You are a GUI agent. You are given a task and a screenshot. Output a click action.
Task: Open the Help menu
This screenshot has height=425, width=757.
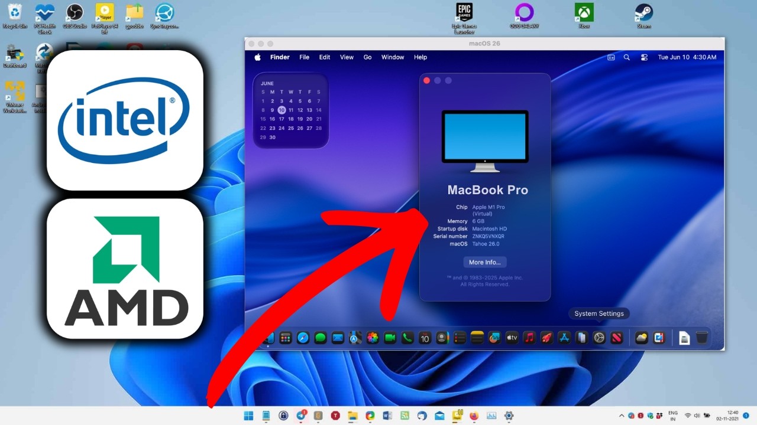(420, 57)
